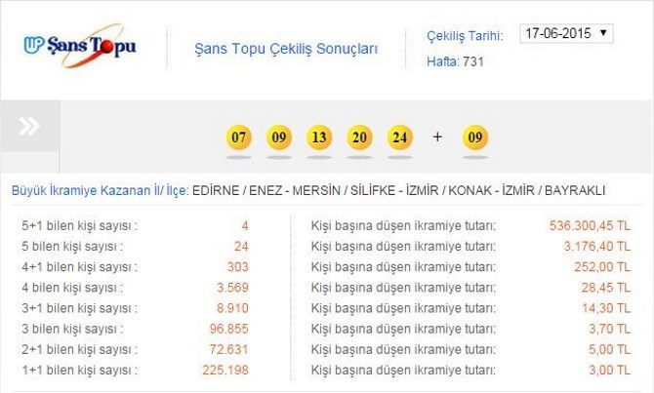Screen dimensions: 654x393
Task: Click the Çekiliş Tarihi label
Action: coord(465,35)
